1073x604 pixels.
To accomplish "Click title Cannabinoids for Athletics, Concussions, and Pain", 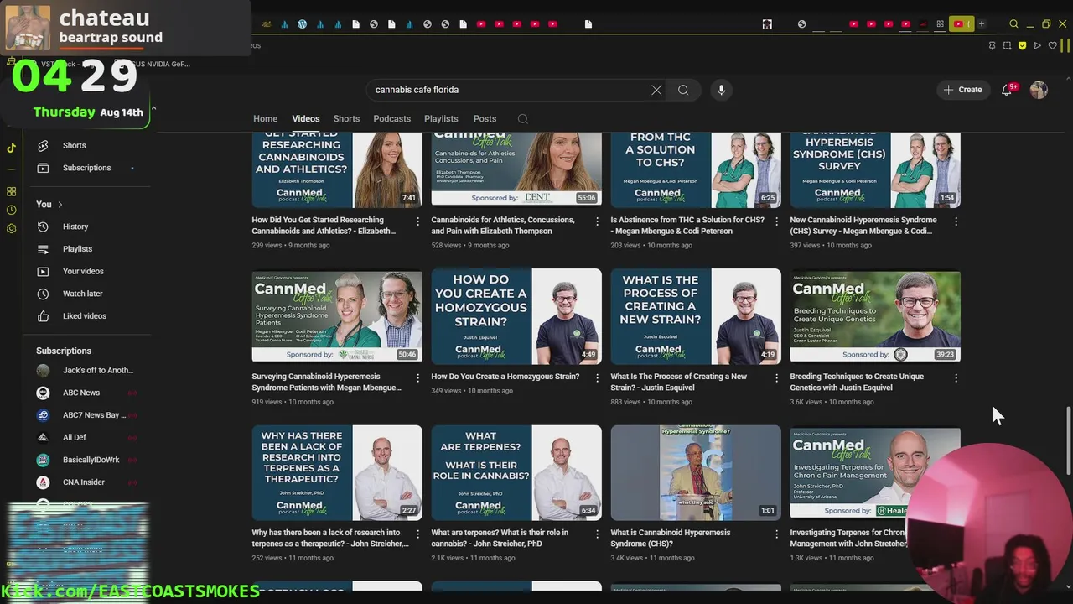I will click(503, 226).
